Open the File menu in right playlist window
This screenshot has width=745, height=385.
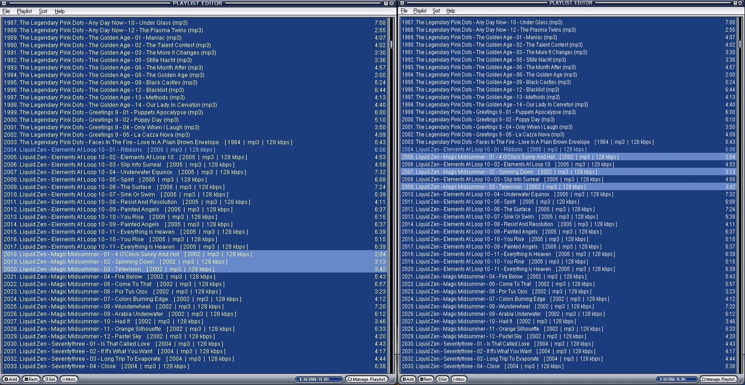(404, 11)
